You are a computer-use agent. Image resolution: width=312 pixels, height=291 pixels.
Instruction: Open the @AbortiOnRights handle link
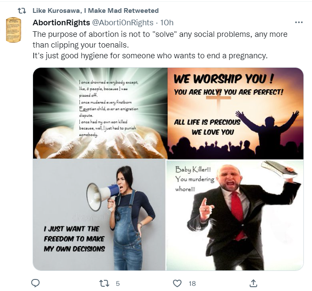(122, 23)
